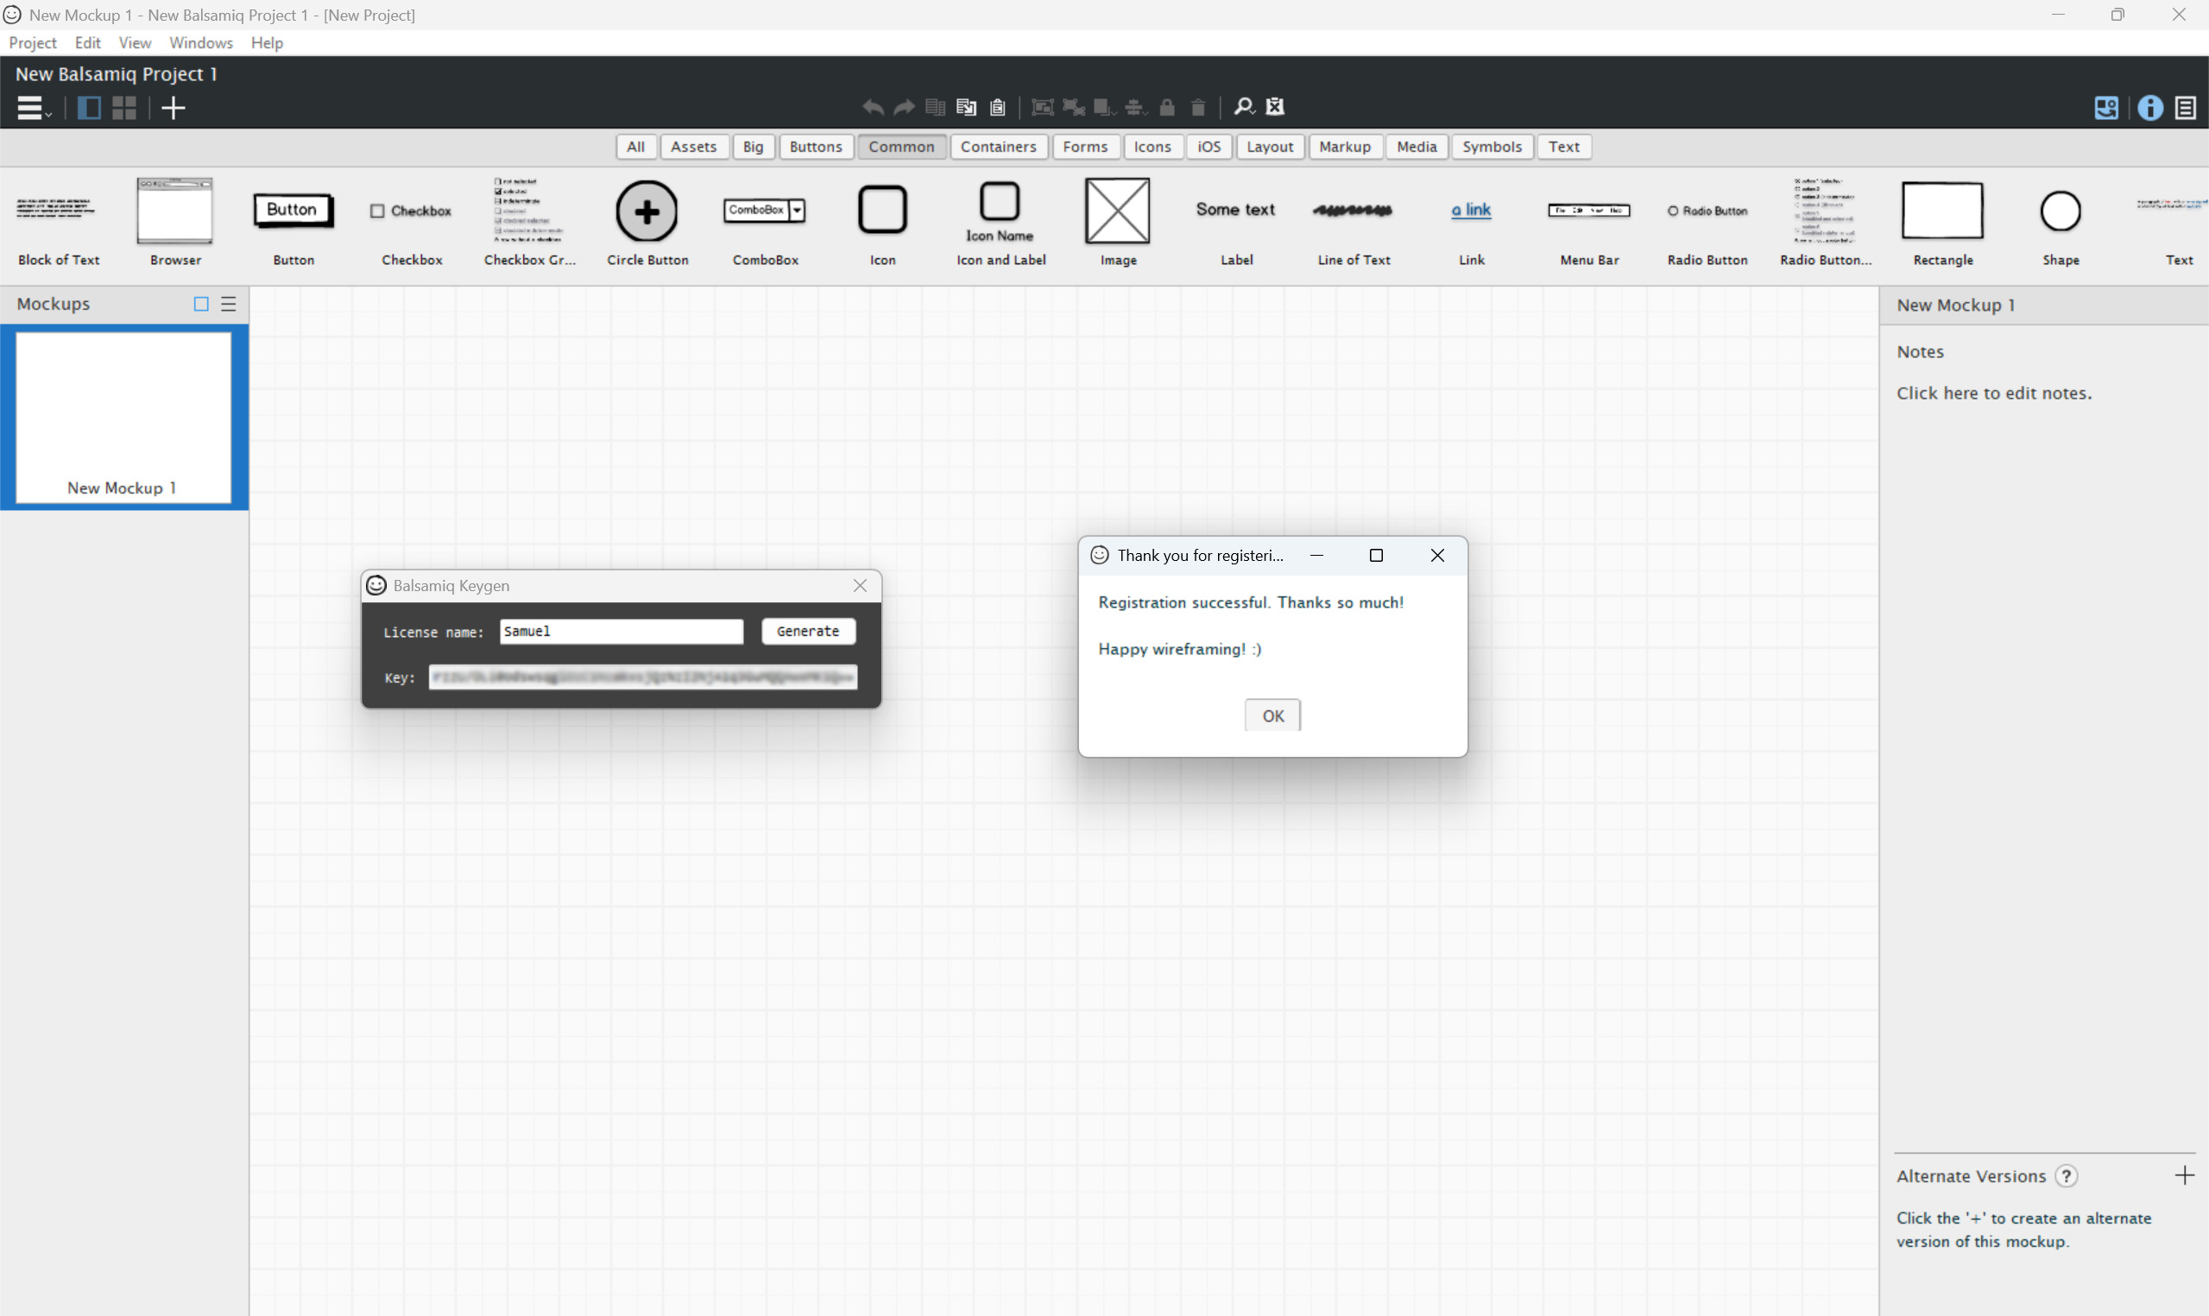
Task: Select the iOS library category
Action: 1209,147
